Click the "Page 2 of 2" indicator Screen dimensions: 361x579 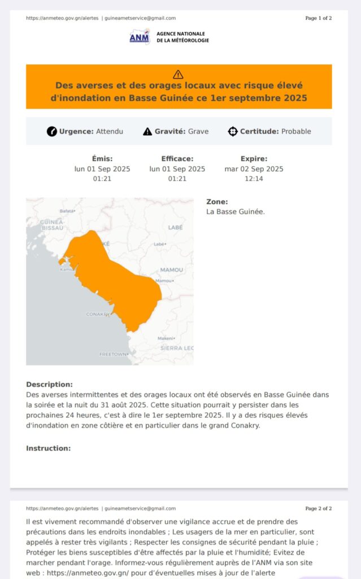click(x=318, y=508)
